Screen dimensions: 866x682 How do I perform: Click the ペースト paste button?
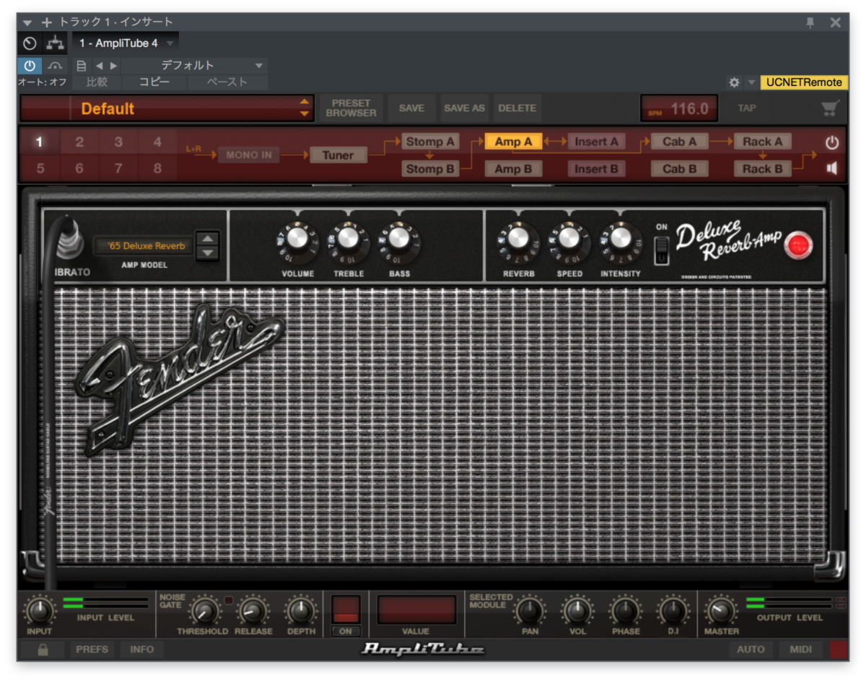[x=227, y=82]
